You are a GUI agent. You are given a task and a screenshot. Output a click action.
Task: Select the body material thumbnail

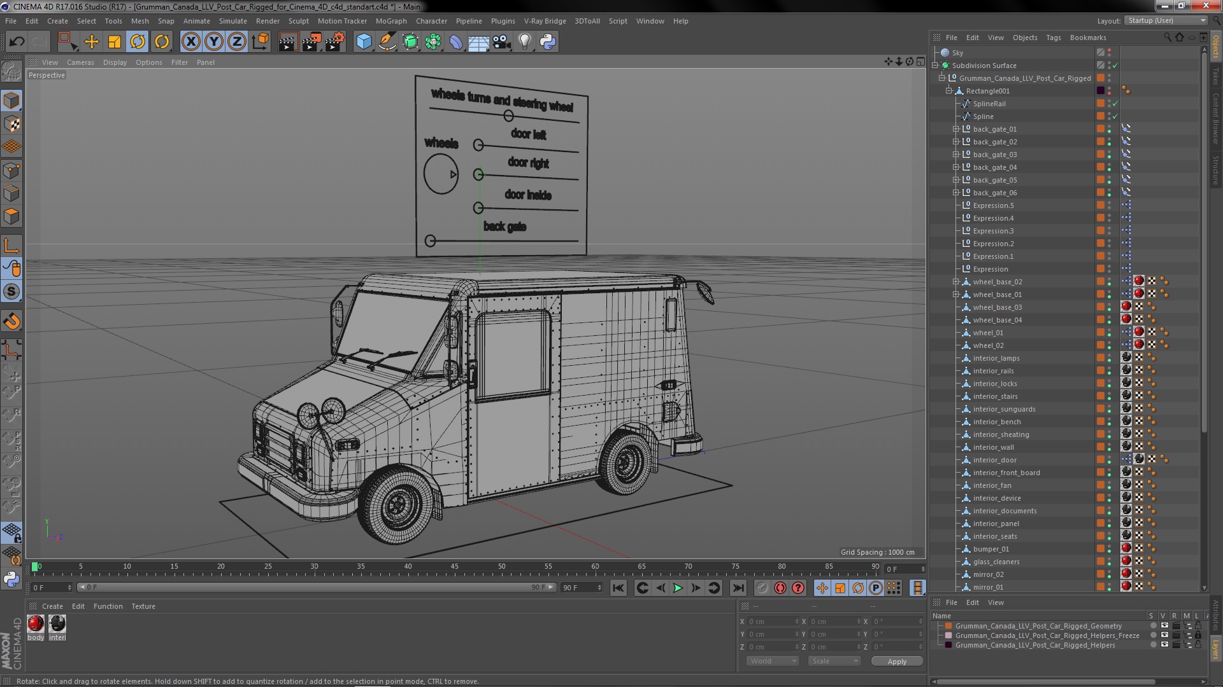click(x=36, y=624)
